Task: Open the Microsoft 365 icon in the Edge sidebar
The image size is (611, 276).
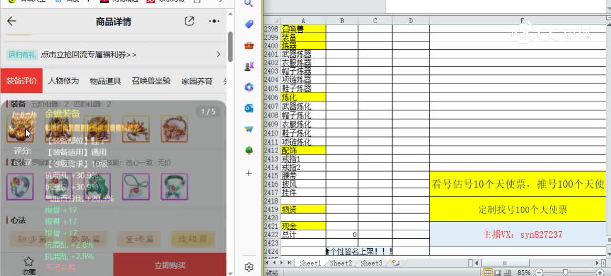Action: pyautogui.click(x=249, y=88)
